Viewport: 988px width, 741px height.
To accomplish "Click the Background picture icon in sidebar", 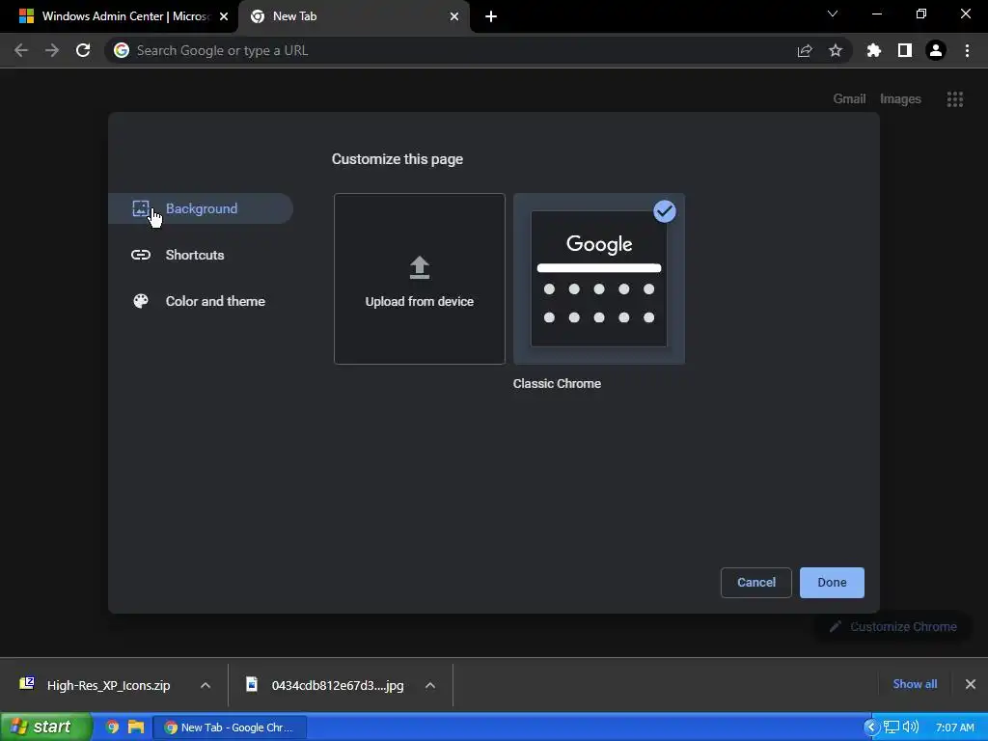I will (x=141, y=208).
